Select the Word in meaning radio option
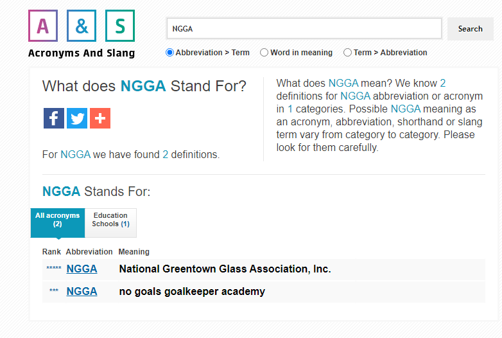 (x=264, y=52)
